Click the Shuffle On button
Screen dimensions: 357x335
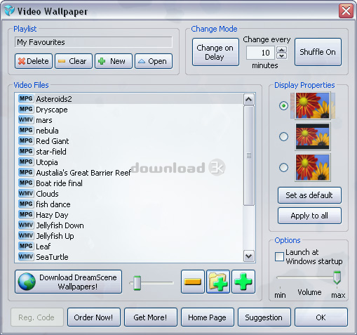(318, 52)
